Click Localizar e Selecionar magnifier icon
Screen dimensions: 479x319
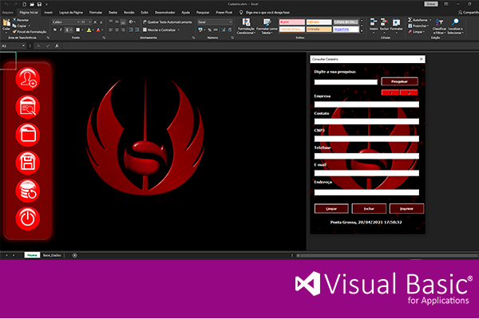click(455, 22)
